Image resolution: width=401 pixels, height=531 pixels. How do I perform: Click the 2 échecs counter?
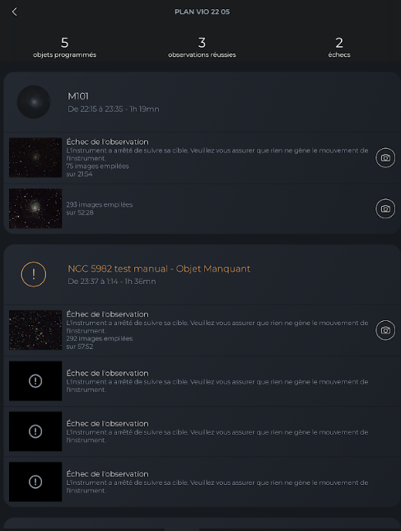(x=339, y=48)
